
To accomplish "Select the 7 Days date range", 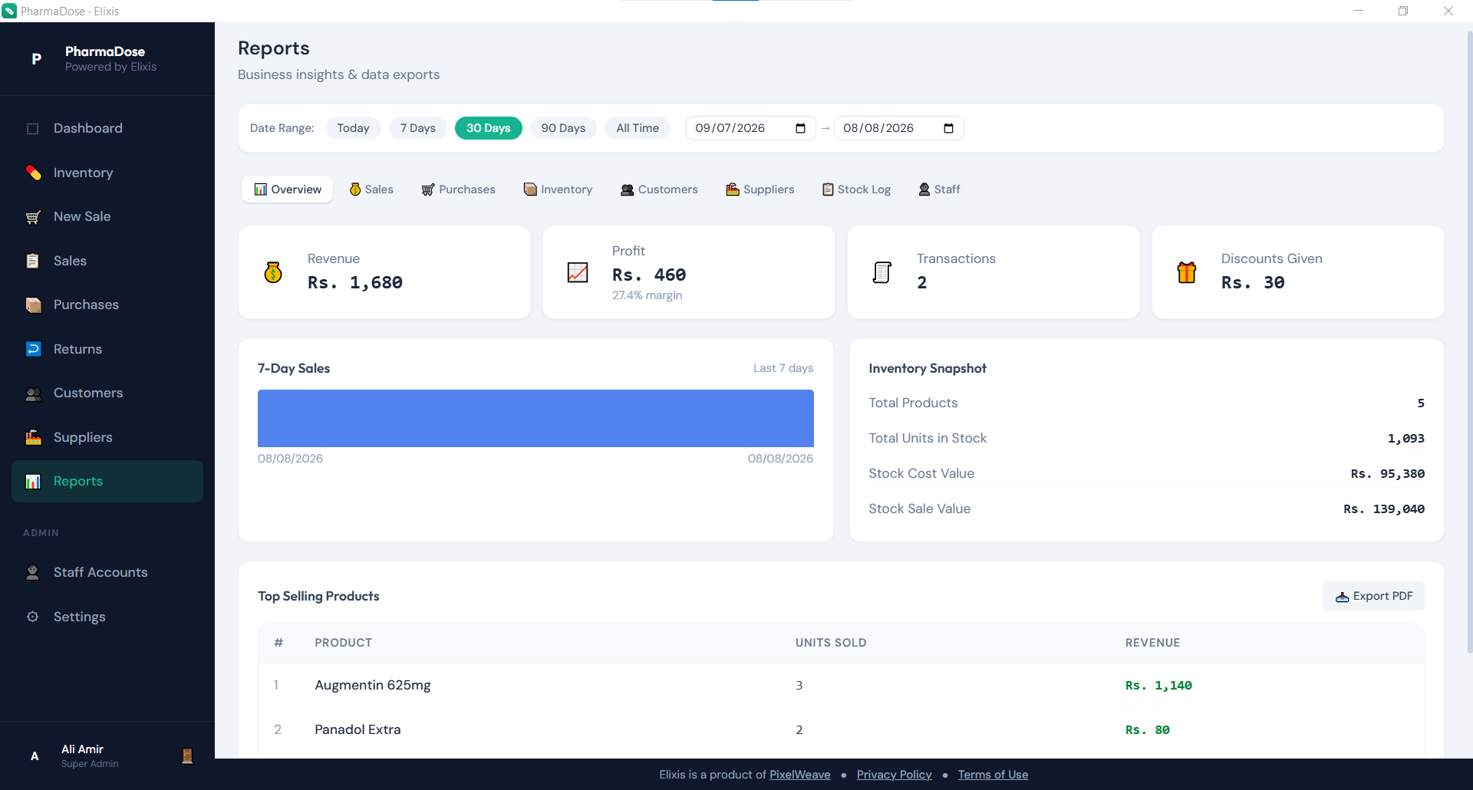I will [418, 128].
